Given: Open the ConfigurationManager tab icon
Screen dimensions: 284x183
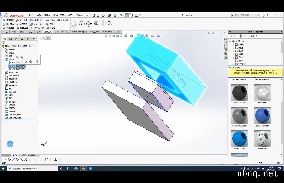Looking at the screenshot, I should 16,39.
